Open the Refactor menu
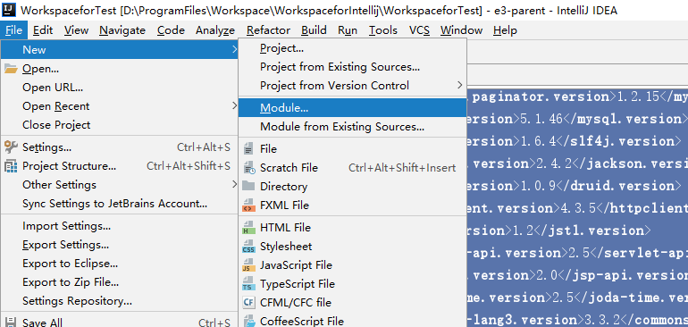 [x=269, y=30]
